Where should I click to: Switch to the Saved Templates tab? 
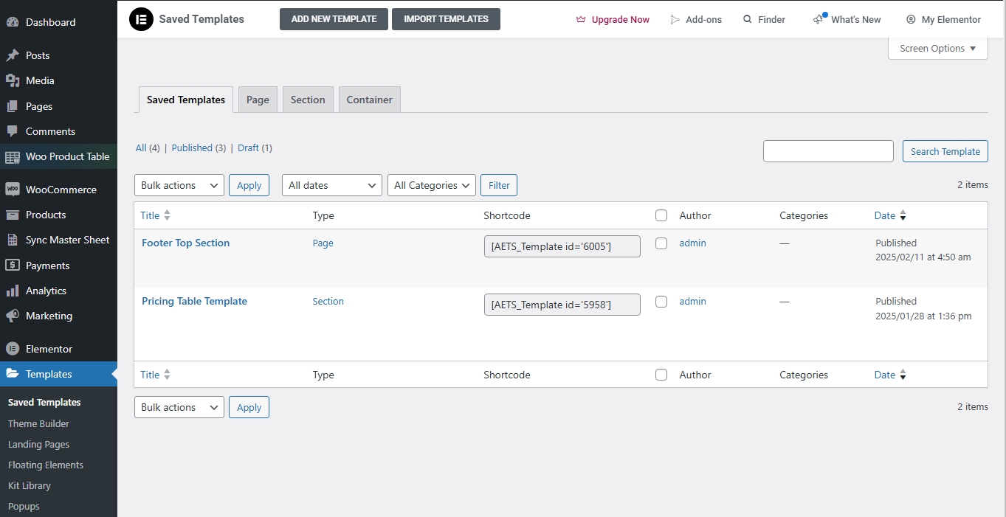tap(186, 100)
